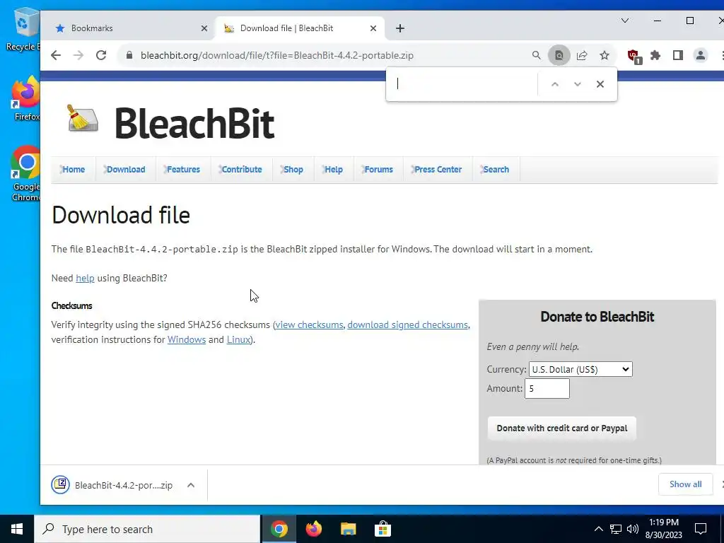Image resolution: width=724 pixels, height=543 pixels.
Task: Click the volume speaker tray icon
Action: 633,529
